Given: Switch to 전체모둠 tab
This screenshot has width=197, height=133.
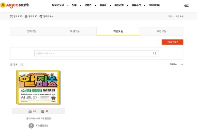Looking at the screenshot, I should pyautogui.click(x=32, y=31).
